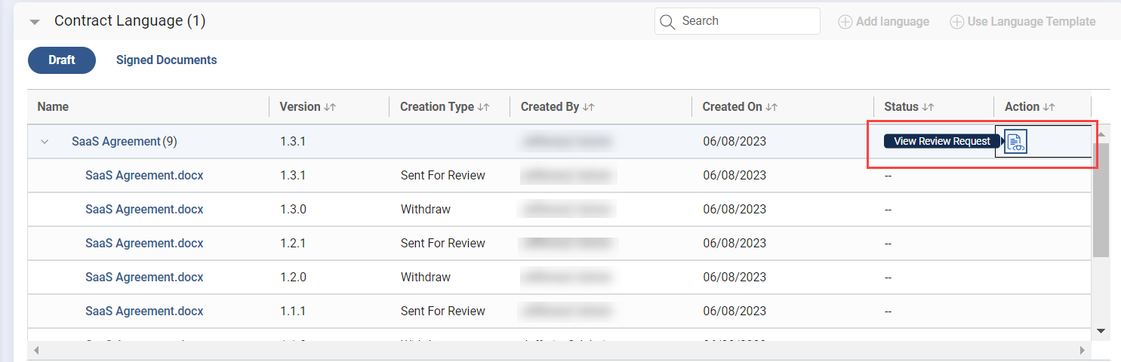Open SaaS Agreement.docx version 1.3.1
The image size is (1121, 362).
pos(144,176)
